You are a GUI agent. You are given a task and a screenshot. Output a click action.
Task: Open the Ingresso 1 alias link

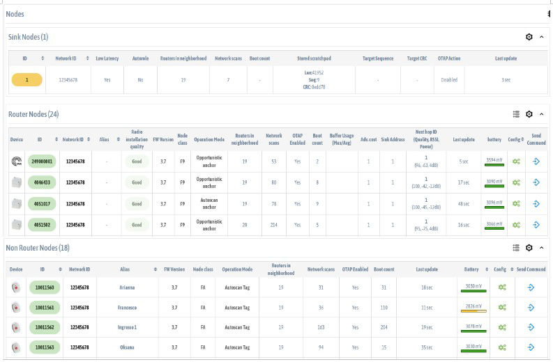tap(126, 326)
